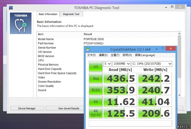The height and width of the screenshot is (129, 191).
Task: Click the Seq read result 436.5
Action: (x=120, y=78)
